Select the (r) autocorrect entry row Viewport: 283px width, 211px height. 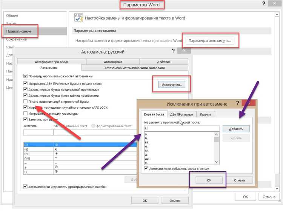click(x=80, y=154)
